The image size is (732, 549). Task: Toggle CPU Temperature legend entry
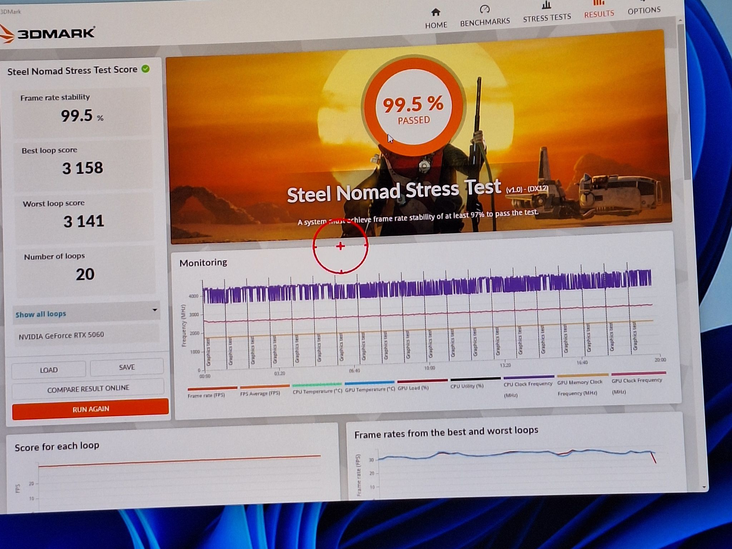(317, 388)
